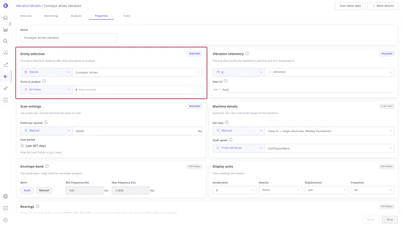The height and width of the screenshot is (226, 403).
Task: Open the Velocity mm/s dropdown
Action: tap(281, 190)
